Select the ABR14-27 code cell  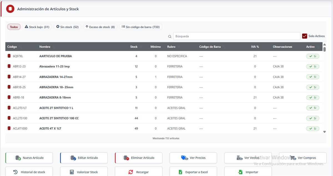(x=19, y=77)
